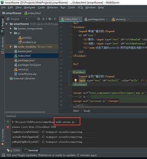Open the Tools menu

pyautogui.click(x=71, y=8)
